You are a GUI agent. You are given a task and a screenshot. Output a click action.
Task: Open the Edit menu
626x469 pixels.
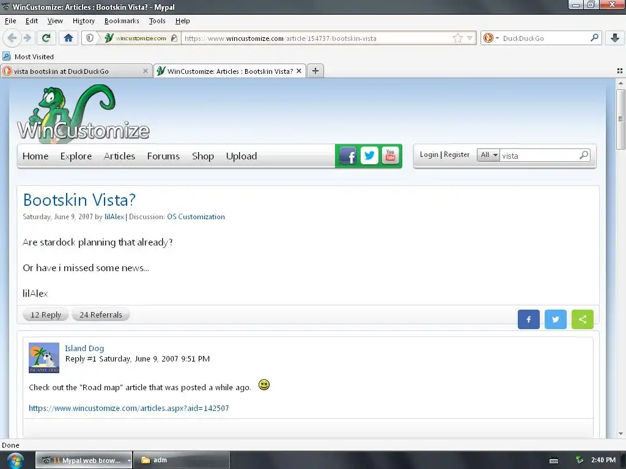click(x=32, y=21)
